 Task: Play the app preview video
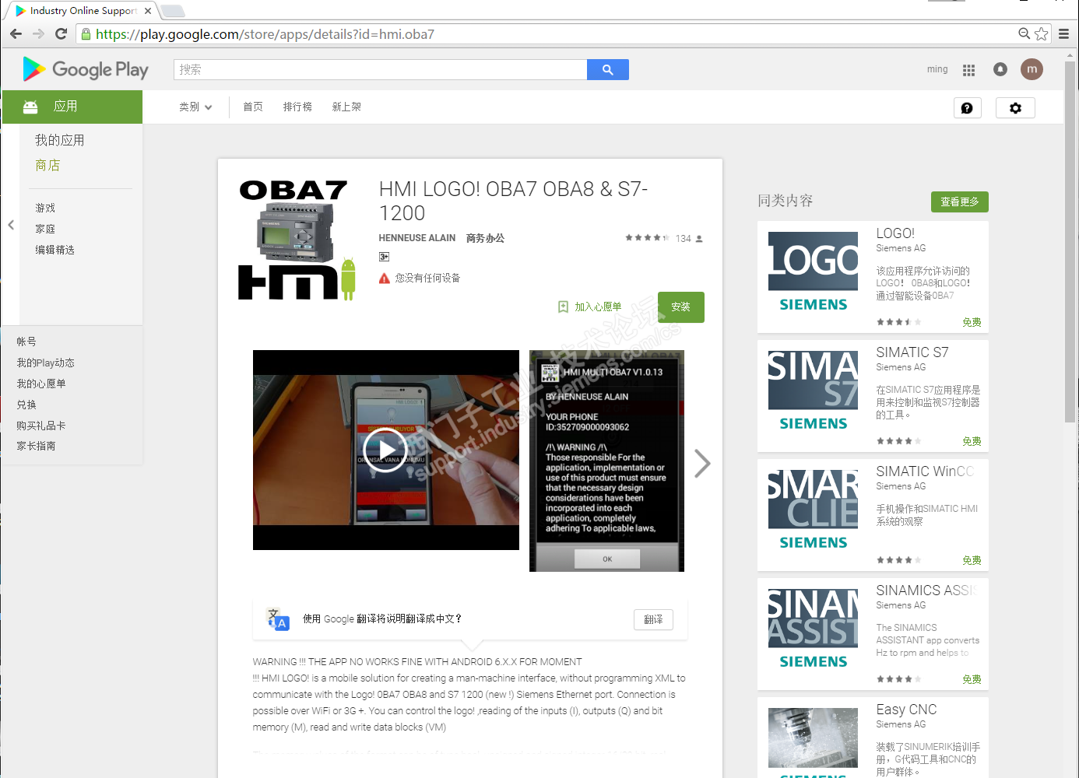(385, 450)
